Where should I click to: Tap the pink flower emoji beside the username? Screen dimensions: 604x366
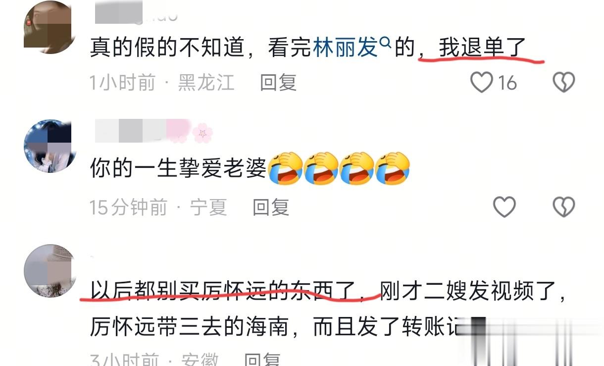pyautogui.click(x=202, y=133)
